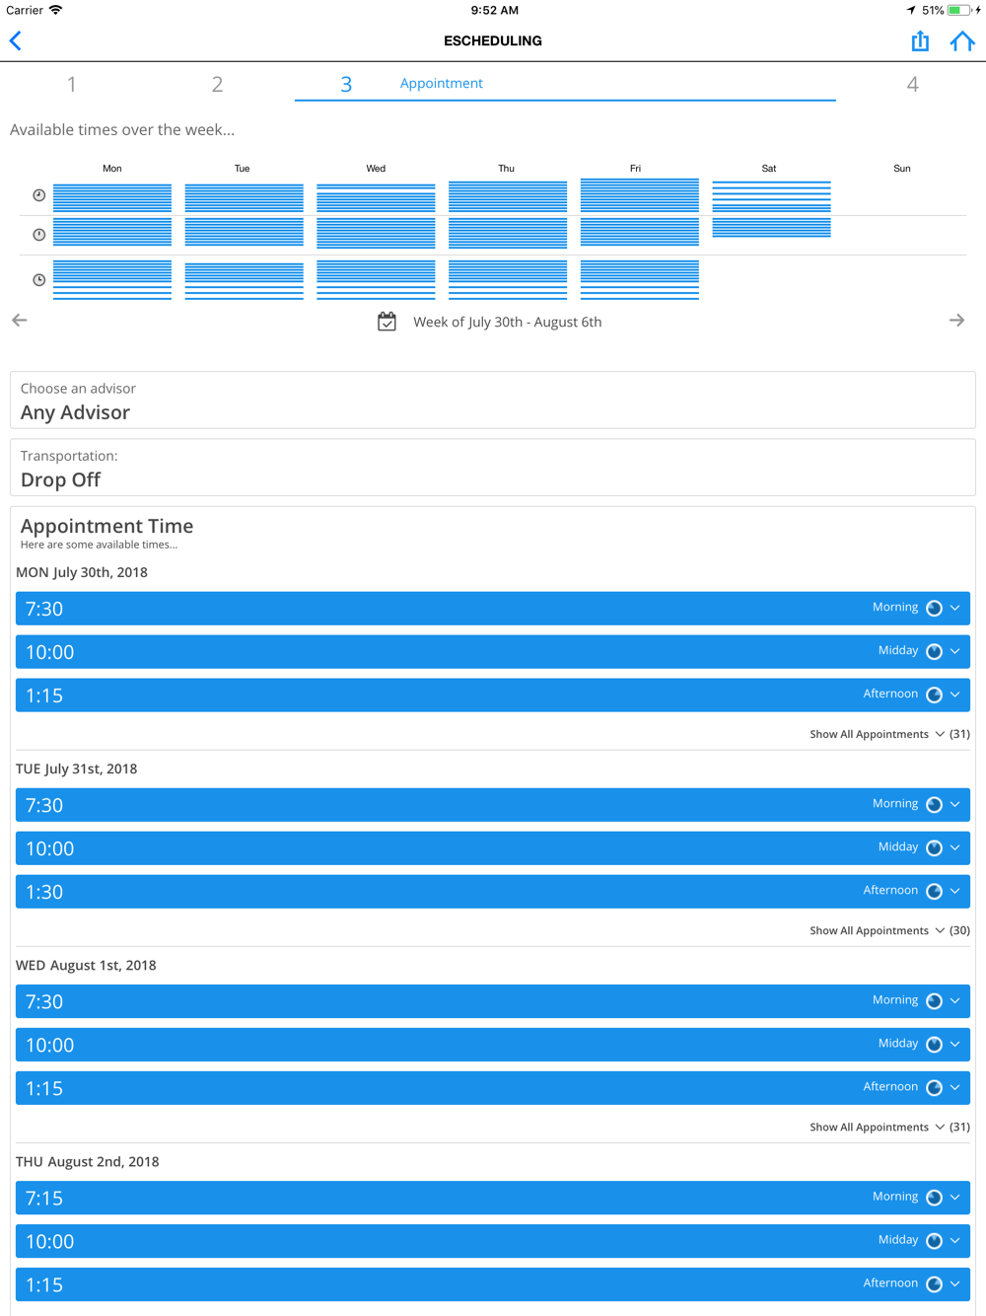The image size is (986, 1316).
Task: Tap Saturday morning availability bars
Action: (x=771, y=196)
